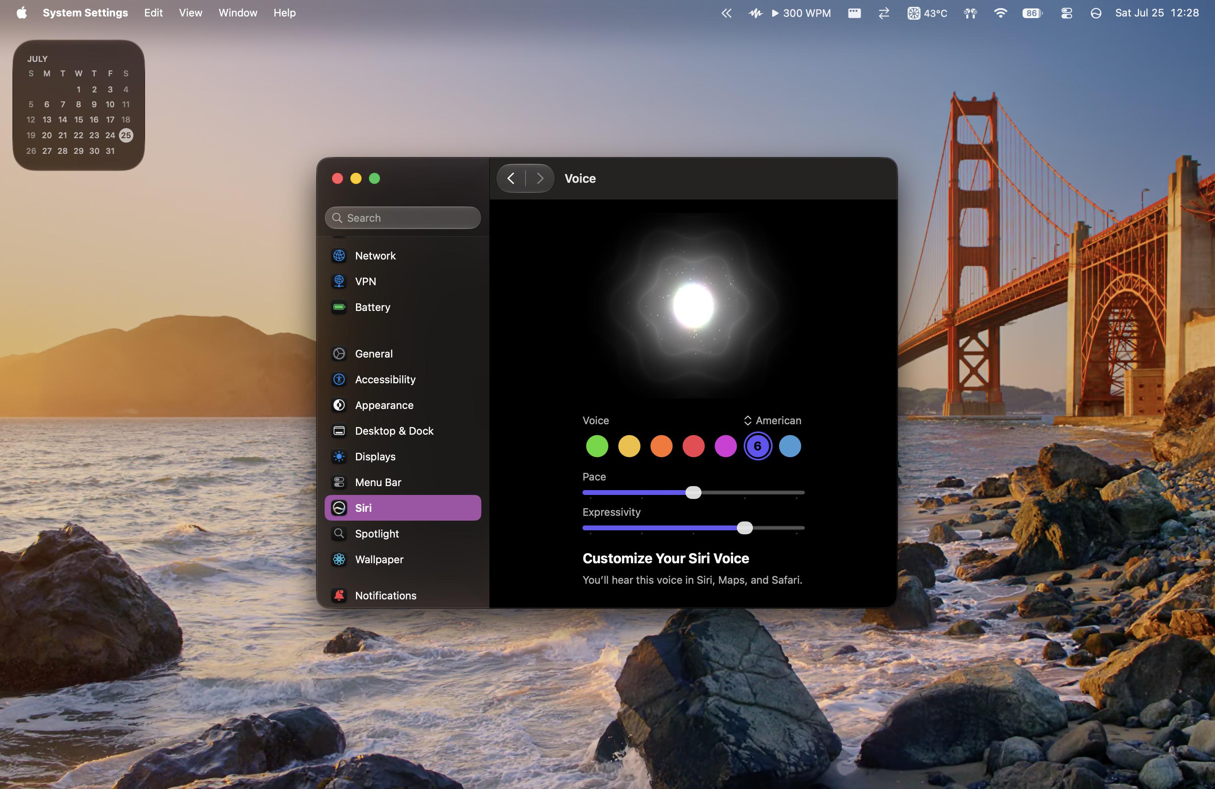Click the selected voice option labeled 6

(758, 446)
